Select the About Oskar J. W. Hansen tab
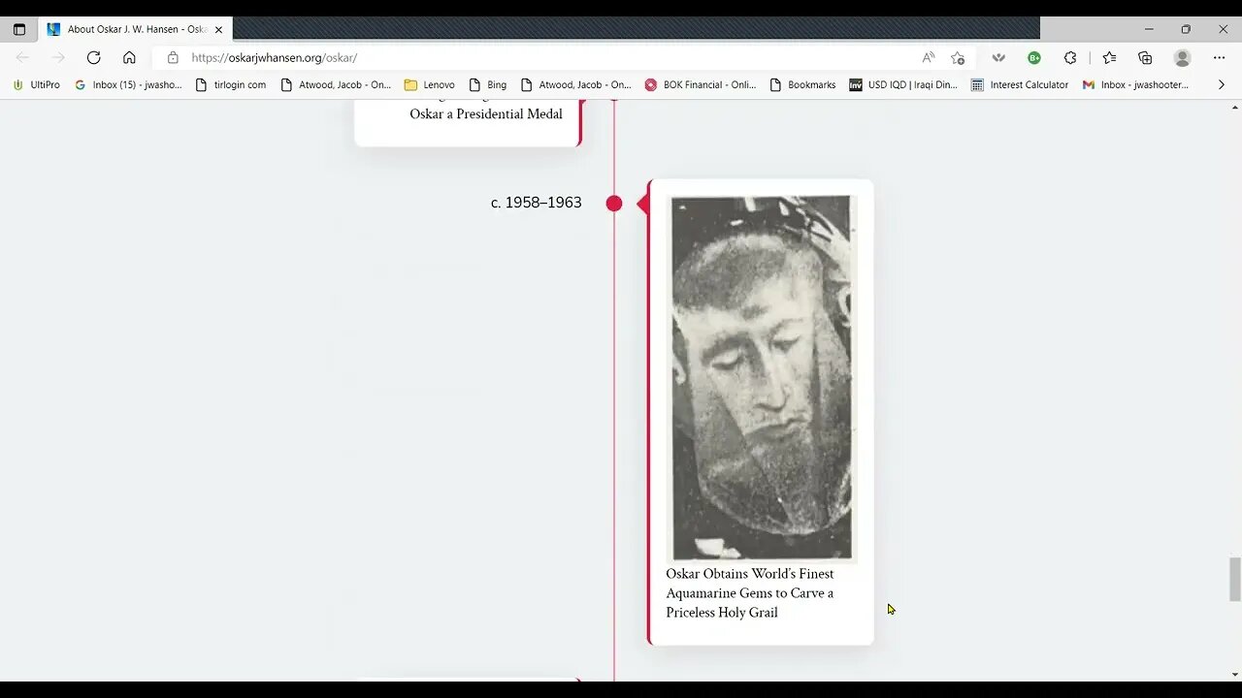 pos(135,29)
